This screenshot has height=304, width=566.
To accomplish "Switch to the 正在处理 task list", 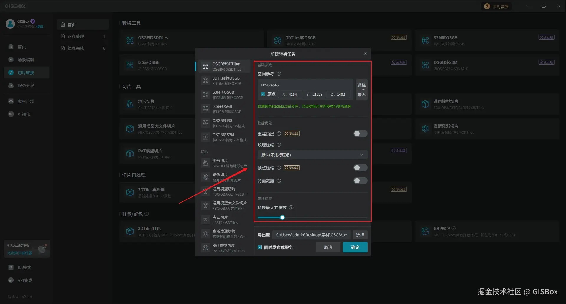I will [83, 36].
